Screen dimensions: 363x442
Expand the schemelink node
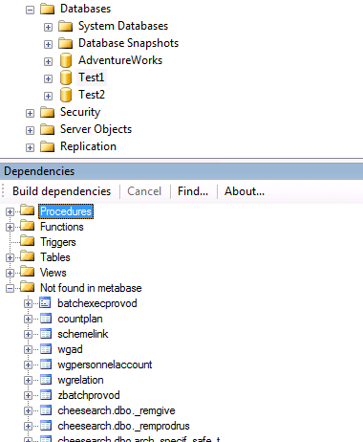[x=28, y=334]
